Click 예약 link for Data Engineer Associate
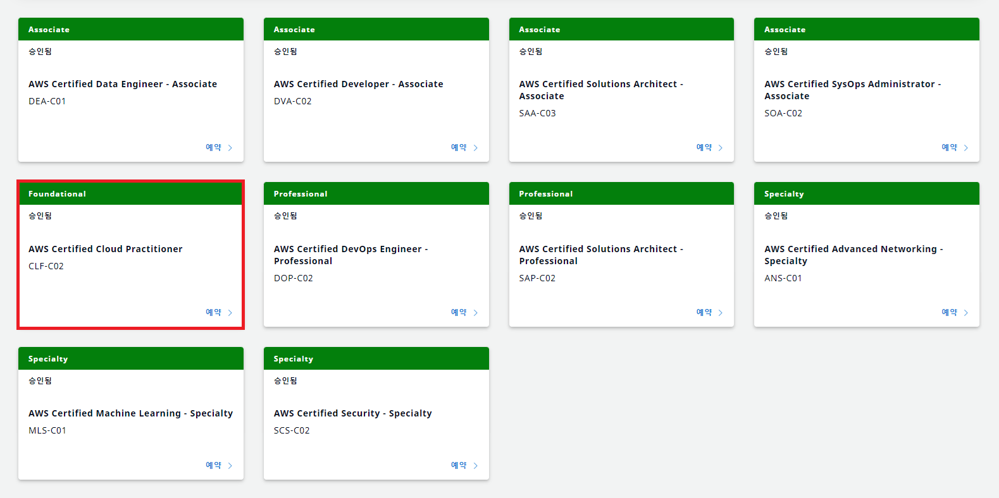Screen dimensions: 999x498 (214, 147)
